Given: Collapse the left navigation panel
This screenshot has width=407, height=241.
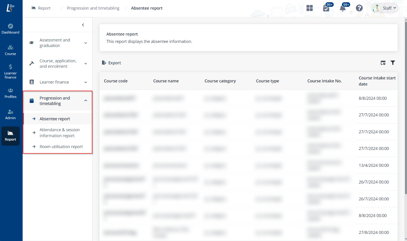Looking at the screenshot, I should tap(83, 25).
